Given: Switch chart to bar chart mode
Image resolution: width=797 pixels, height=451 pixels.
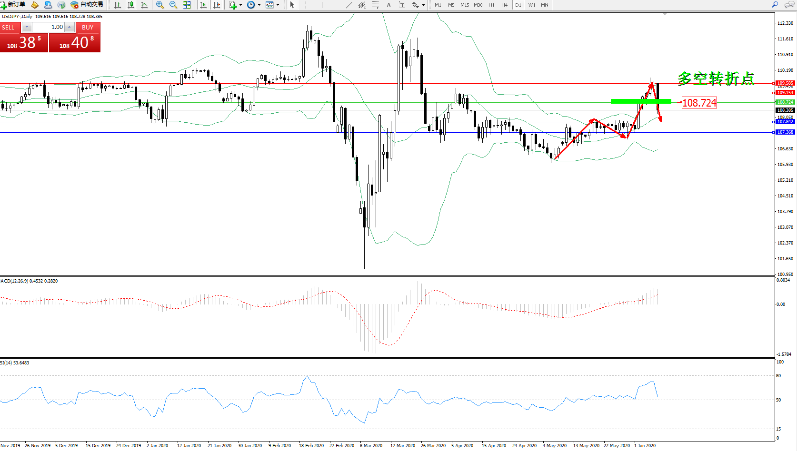Looking at the screenshot, I should pos(118,5).
